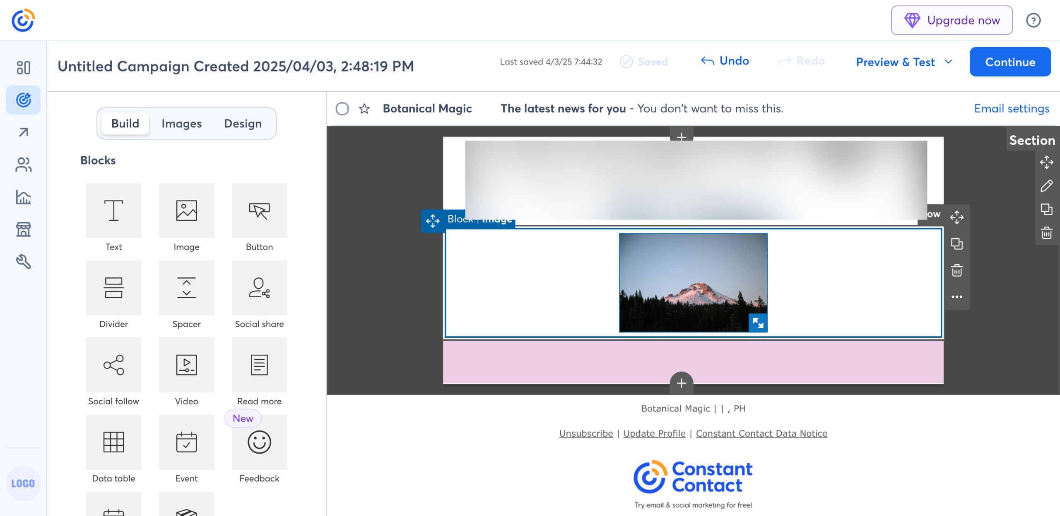
Task: Open the reporting chart icon in sidebar
Action: (x=23, y=197)
